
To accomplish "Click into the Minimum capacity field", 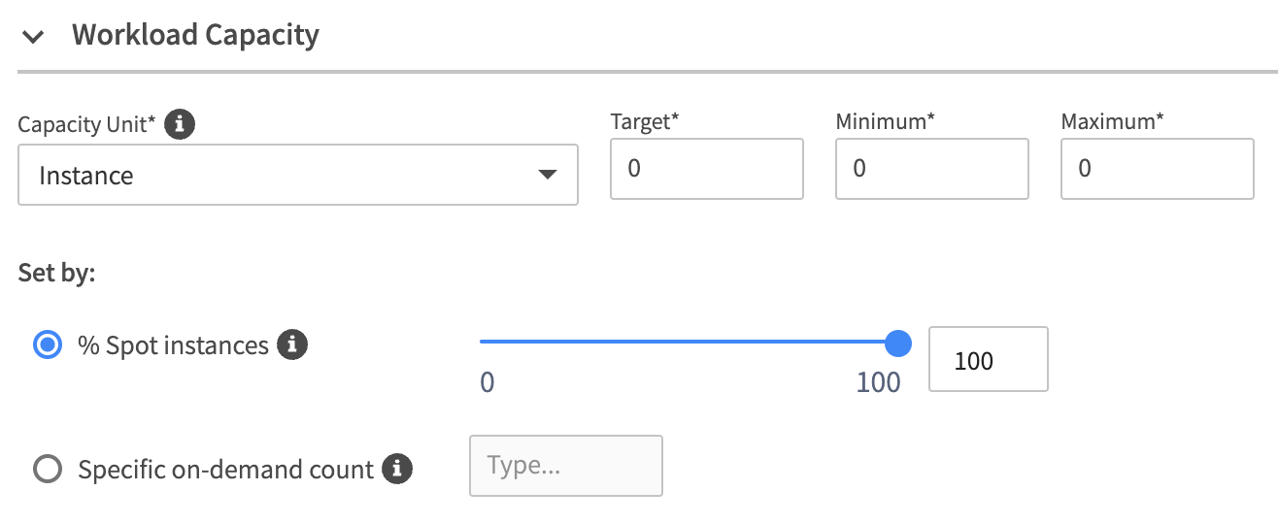I will pyautogui.click(x=931, y=169).
